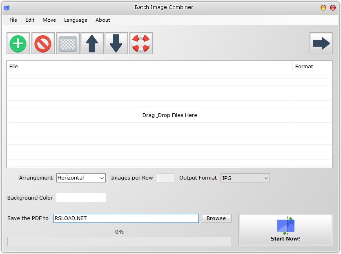Move selected image up with arrow icon
341x254 pixels.
click(92, 43)
